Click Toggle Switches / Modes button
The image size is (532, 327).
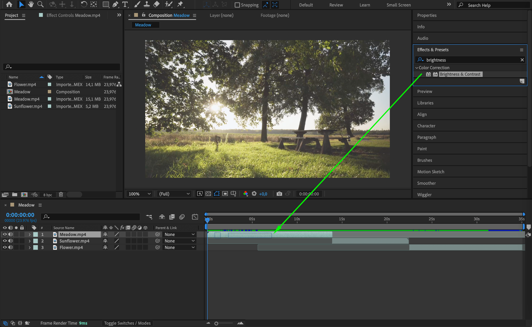pos(127,323)
